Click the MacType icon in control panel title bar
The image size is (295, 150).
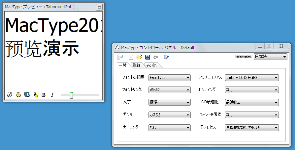(117, 47)
